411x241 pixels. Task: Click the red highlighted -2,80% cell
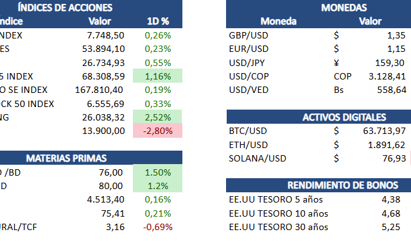(157, 131)
